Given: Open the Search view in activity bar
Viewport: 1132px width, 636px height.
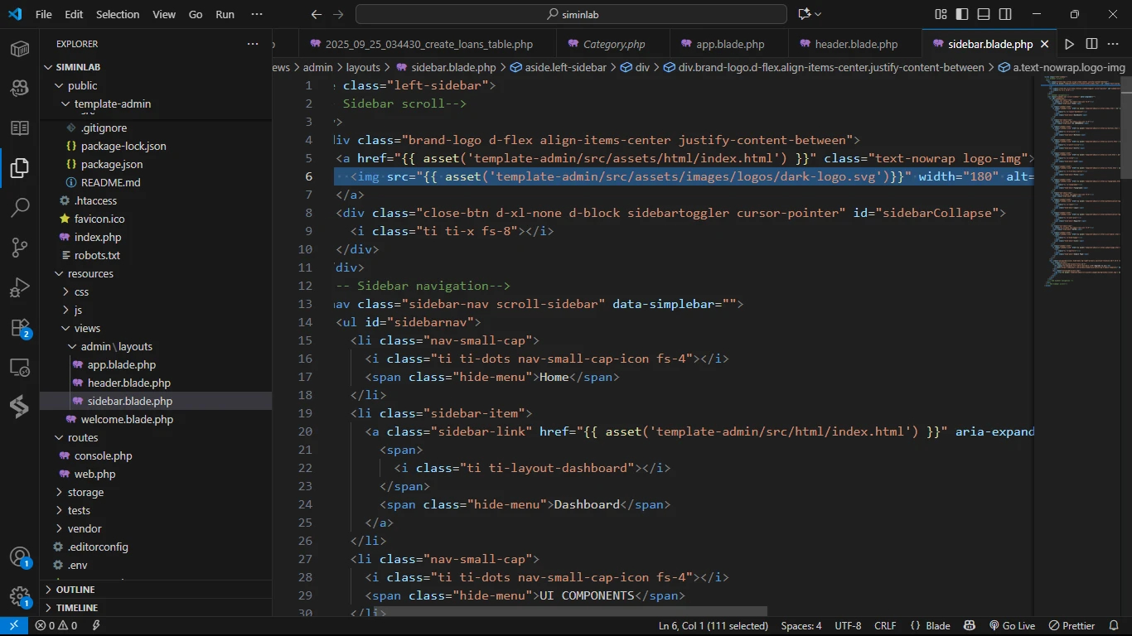Looking at the screenshot, I should coord(20,207).
